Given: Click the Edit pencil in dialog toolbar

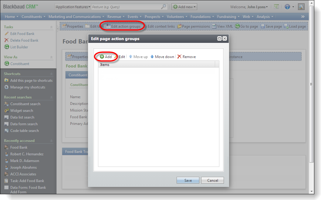Looking at the screenshot, I should pyautogui.click(x=116, y=57).
